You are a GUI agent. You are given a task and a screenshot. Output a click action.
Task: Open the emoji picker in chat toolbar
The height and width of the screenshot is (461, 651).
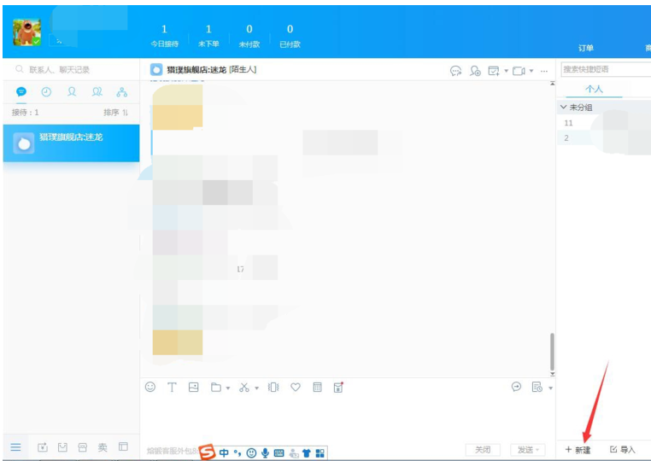[150, 387]
